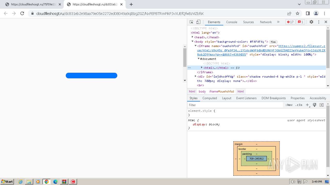Open a new tab with the plus button

[x=131, y=4]
